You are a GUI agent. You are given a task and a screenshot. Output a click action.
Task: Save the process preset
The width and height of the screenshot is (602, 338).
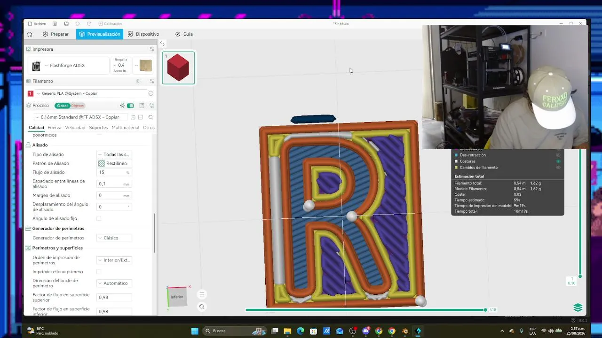[133, 117]
